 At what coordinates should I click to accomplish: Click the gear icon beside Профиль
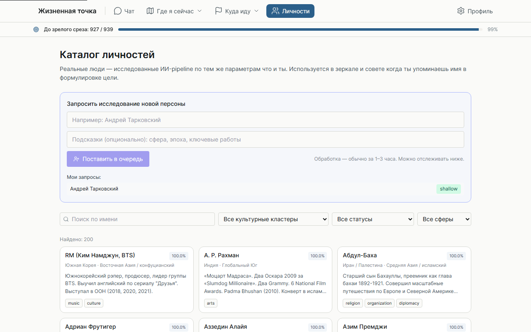(461, 11)
